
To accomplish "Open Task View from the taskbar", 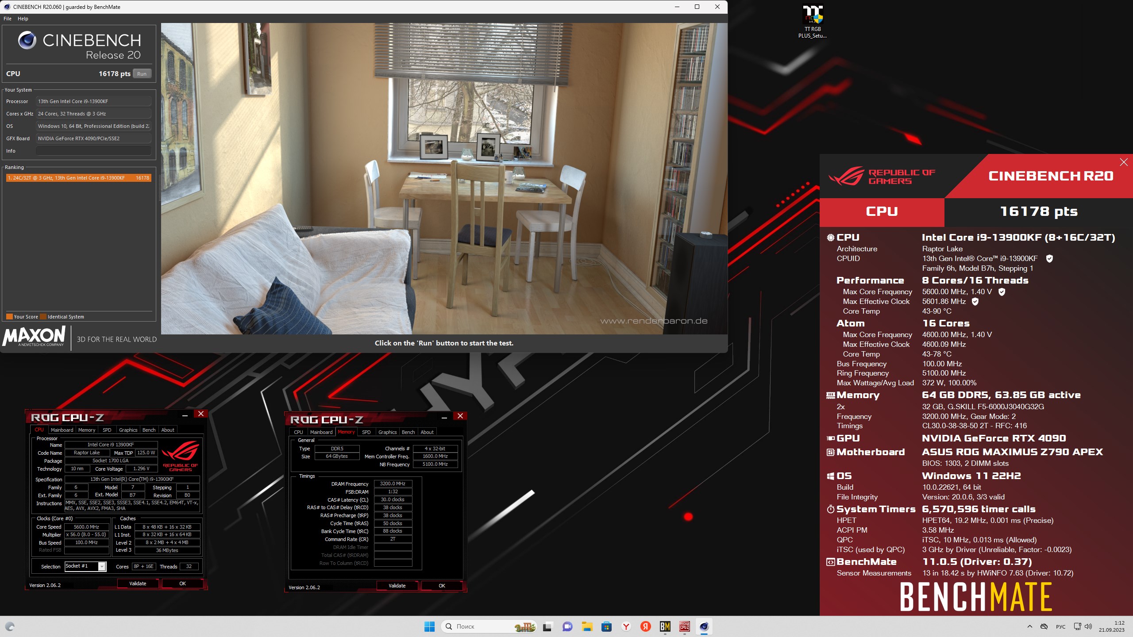I will [x=547, y=626].
